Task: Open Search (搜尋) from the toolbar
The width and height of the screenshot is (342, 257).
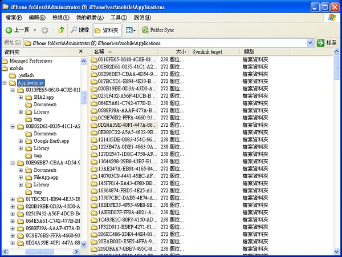Action: (x=80, y=30)
